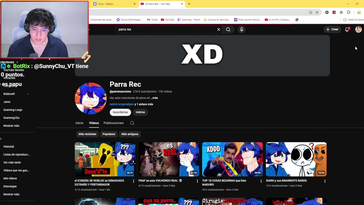Open video title el ICEBERG DE ROBLOX
This screenshot has width=364, height=205.
click(100, 183)
